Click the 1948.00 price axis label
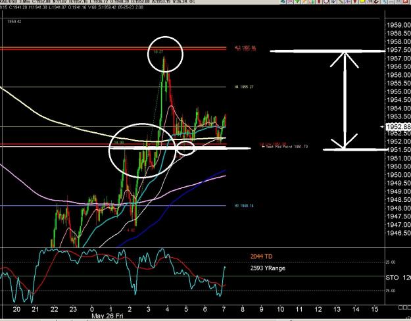411x321 pixels. pos(399,209)
